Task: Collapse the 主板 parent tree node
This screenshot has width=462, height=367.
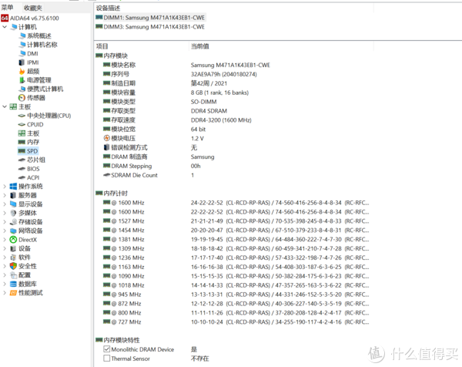Action: click(x=5, y=107)
